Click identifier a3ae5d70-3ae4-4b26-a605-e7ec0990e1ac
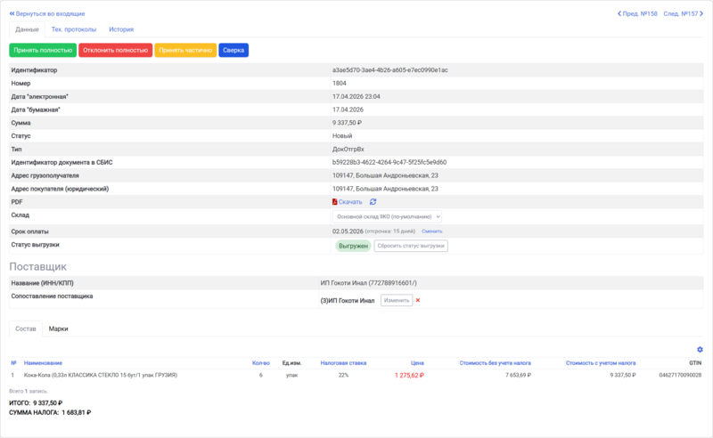 390,70
